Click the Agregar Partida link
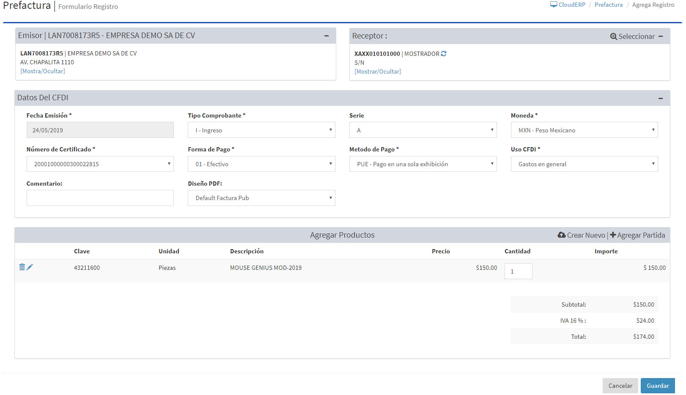 pyautogui.click(x=641, y=235)
